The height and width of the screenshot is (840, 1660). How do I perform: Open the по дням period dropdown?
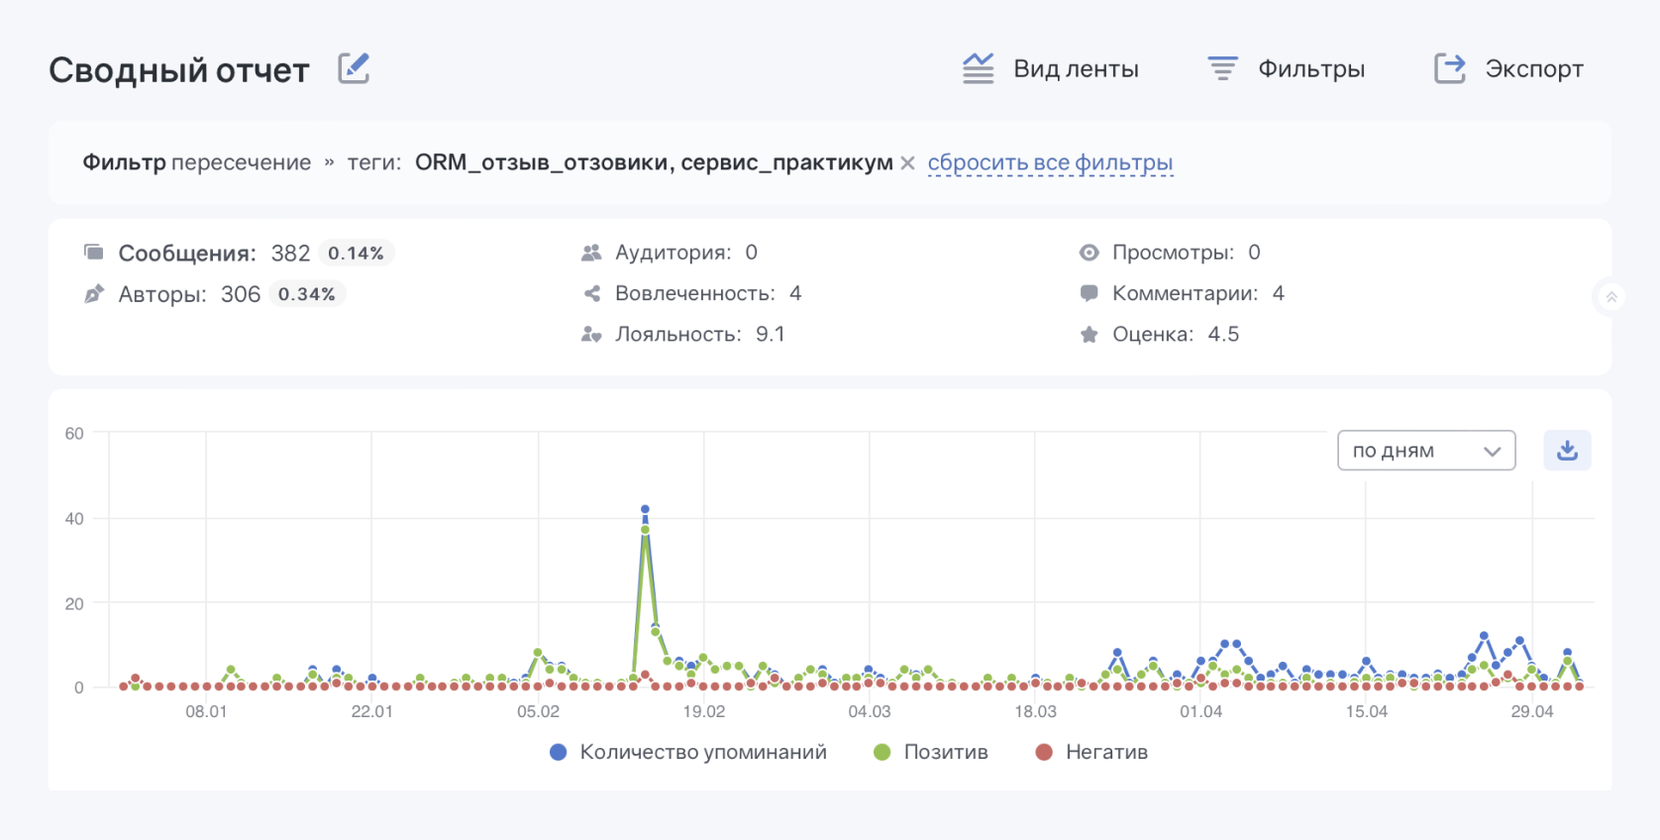(x=1426, y=451)
